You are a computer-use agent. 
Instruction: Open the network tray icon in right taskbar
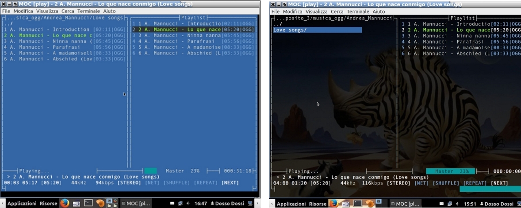coord(450,203)
